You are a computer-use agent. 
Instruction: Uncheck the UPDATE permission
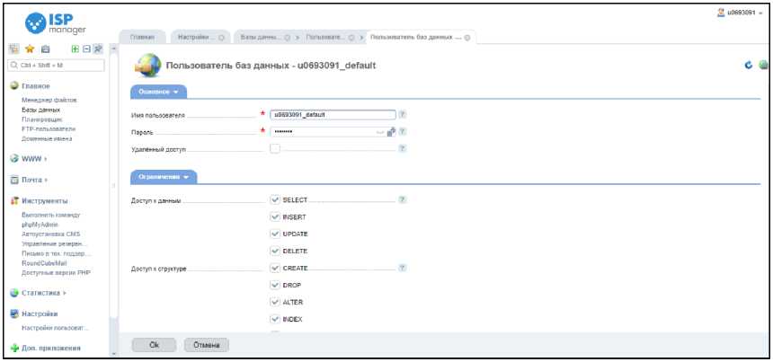tap(275, 234)
